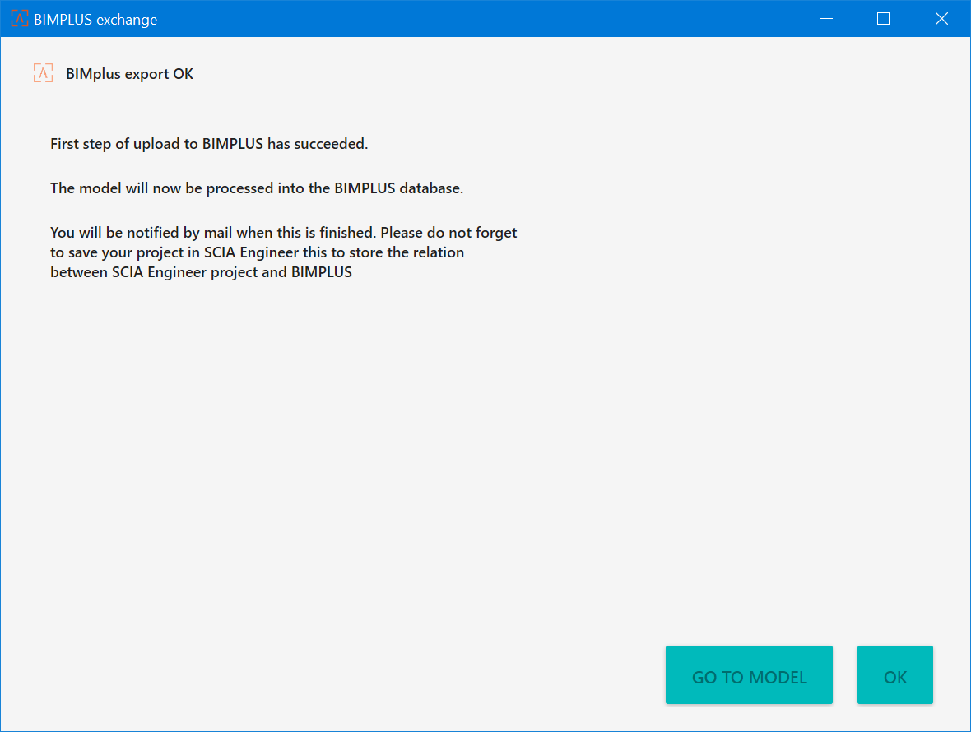Close the BIMPLUS exchange dialog
Viewport: 971px width, 732px height.
click(x=941, y=19)
